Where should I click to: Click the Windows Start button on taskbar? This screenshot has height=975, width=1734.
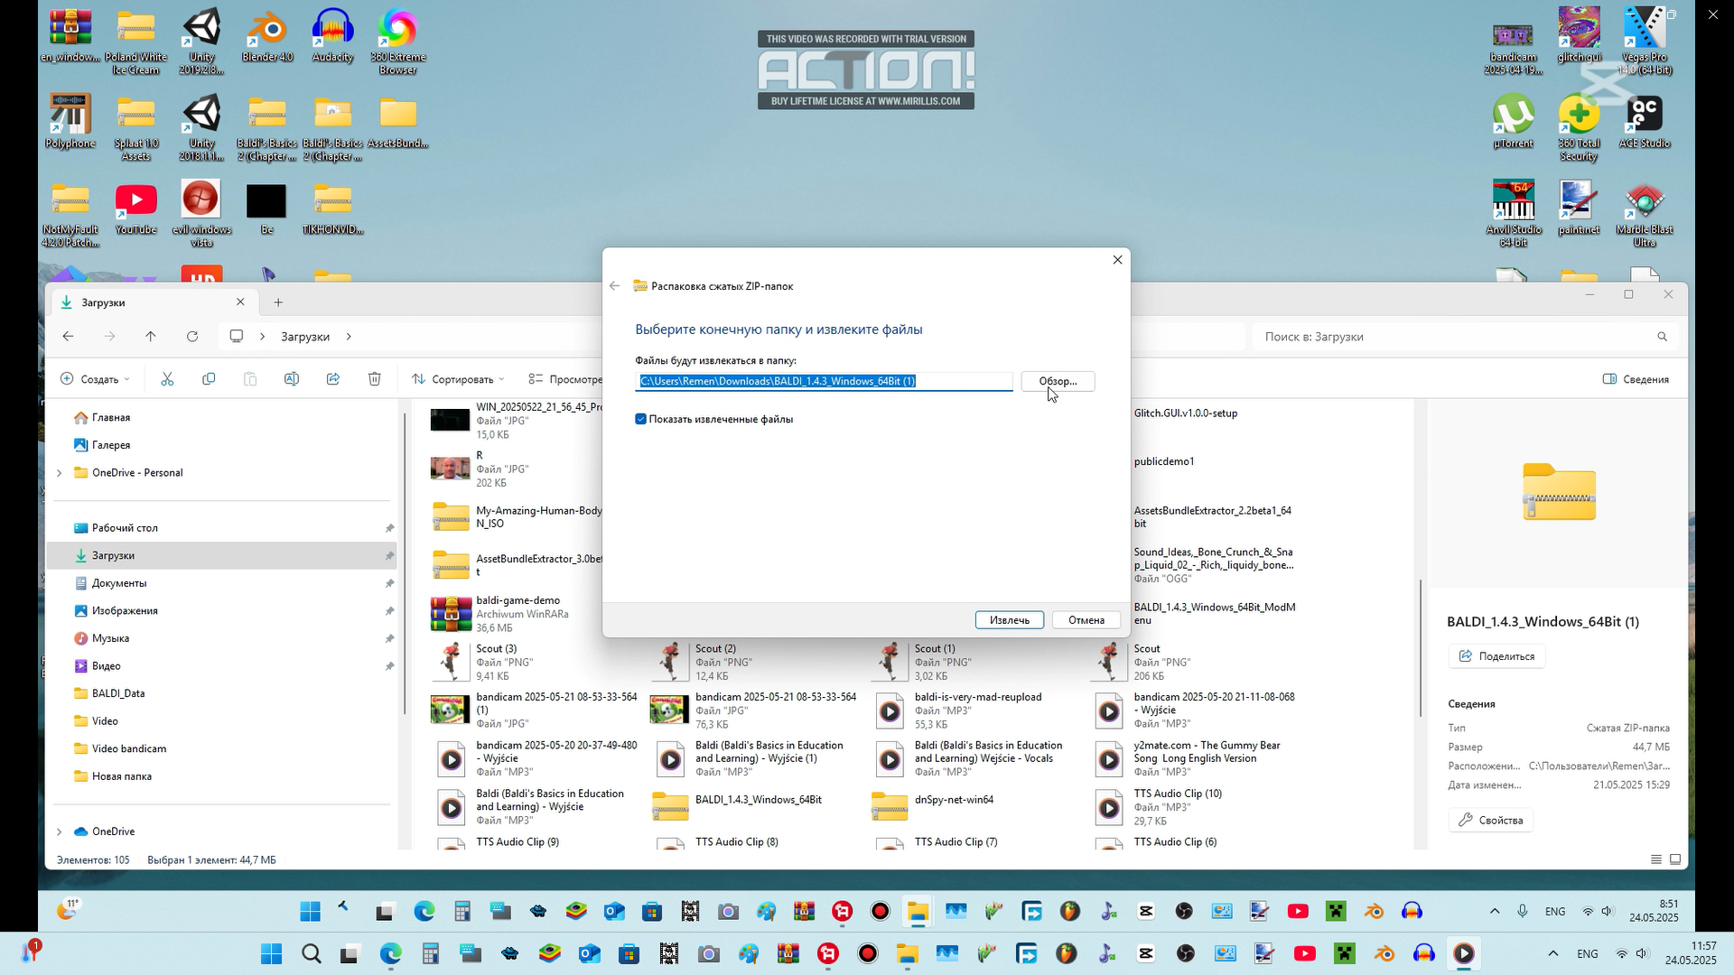click(271, 953)
